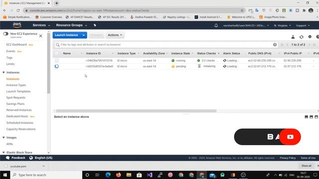319x179 pixels.
Task: Click Show all downloads
Action: [306, 166]
